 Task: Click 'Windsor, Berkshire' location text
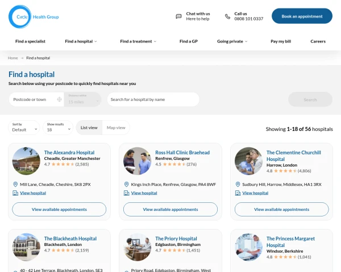(285, 251)
